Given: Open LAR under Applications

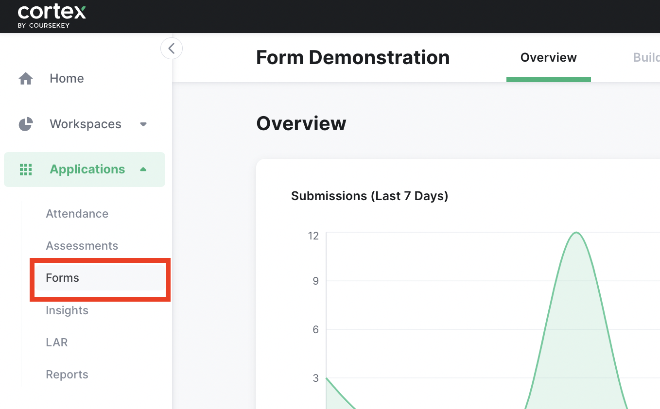Looking at the screenshot, I should [57, 342].
